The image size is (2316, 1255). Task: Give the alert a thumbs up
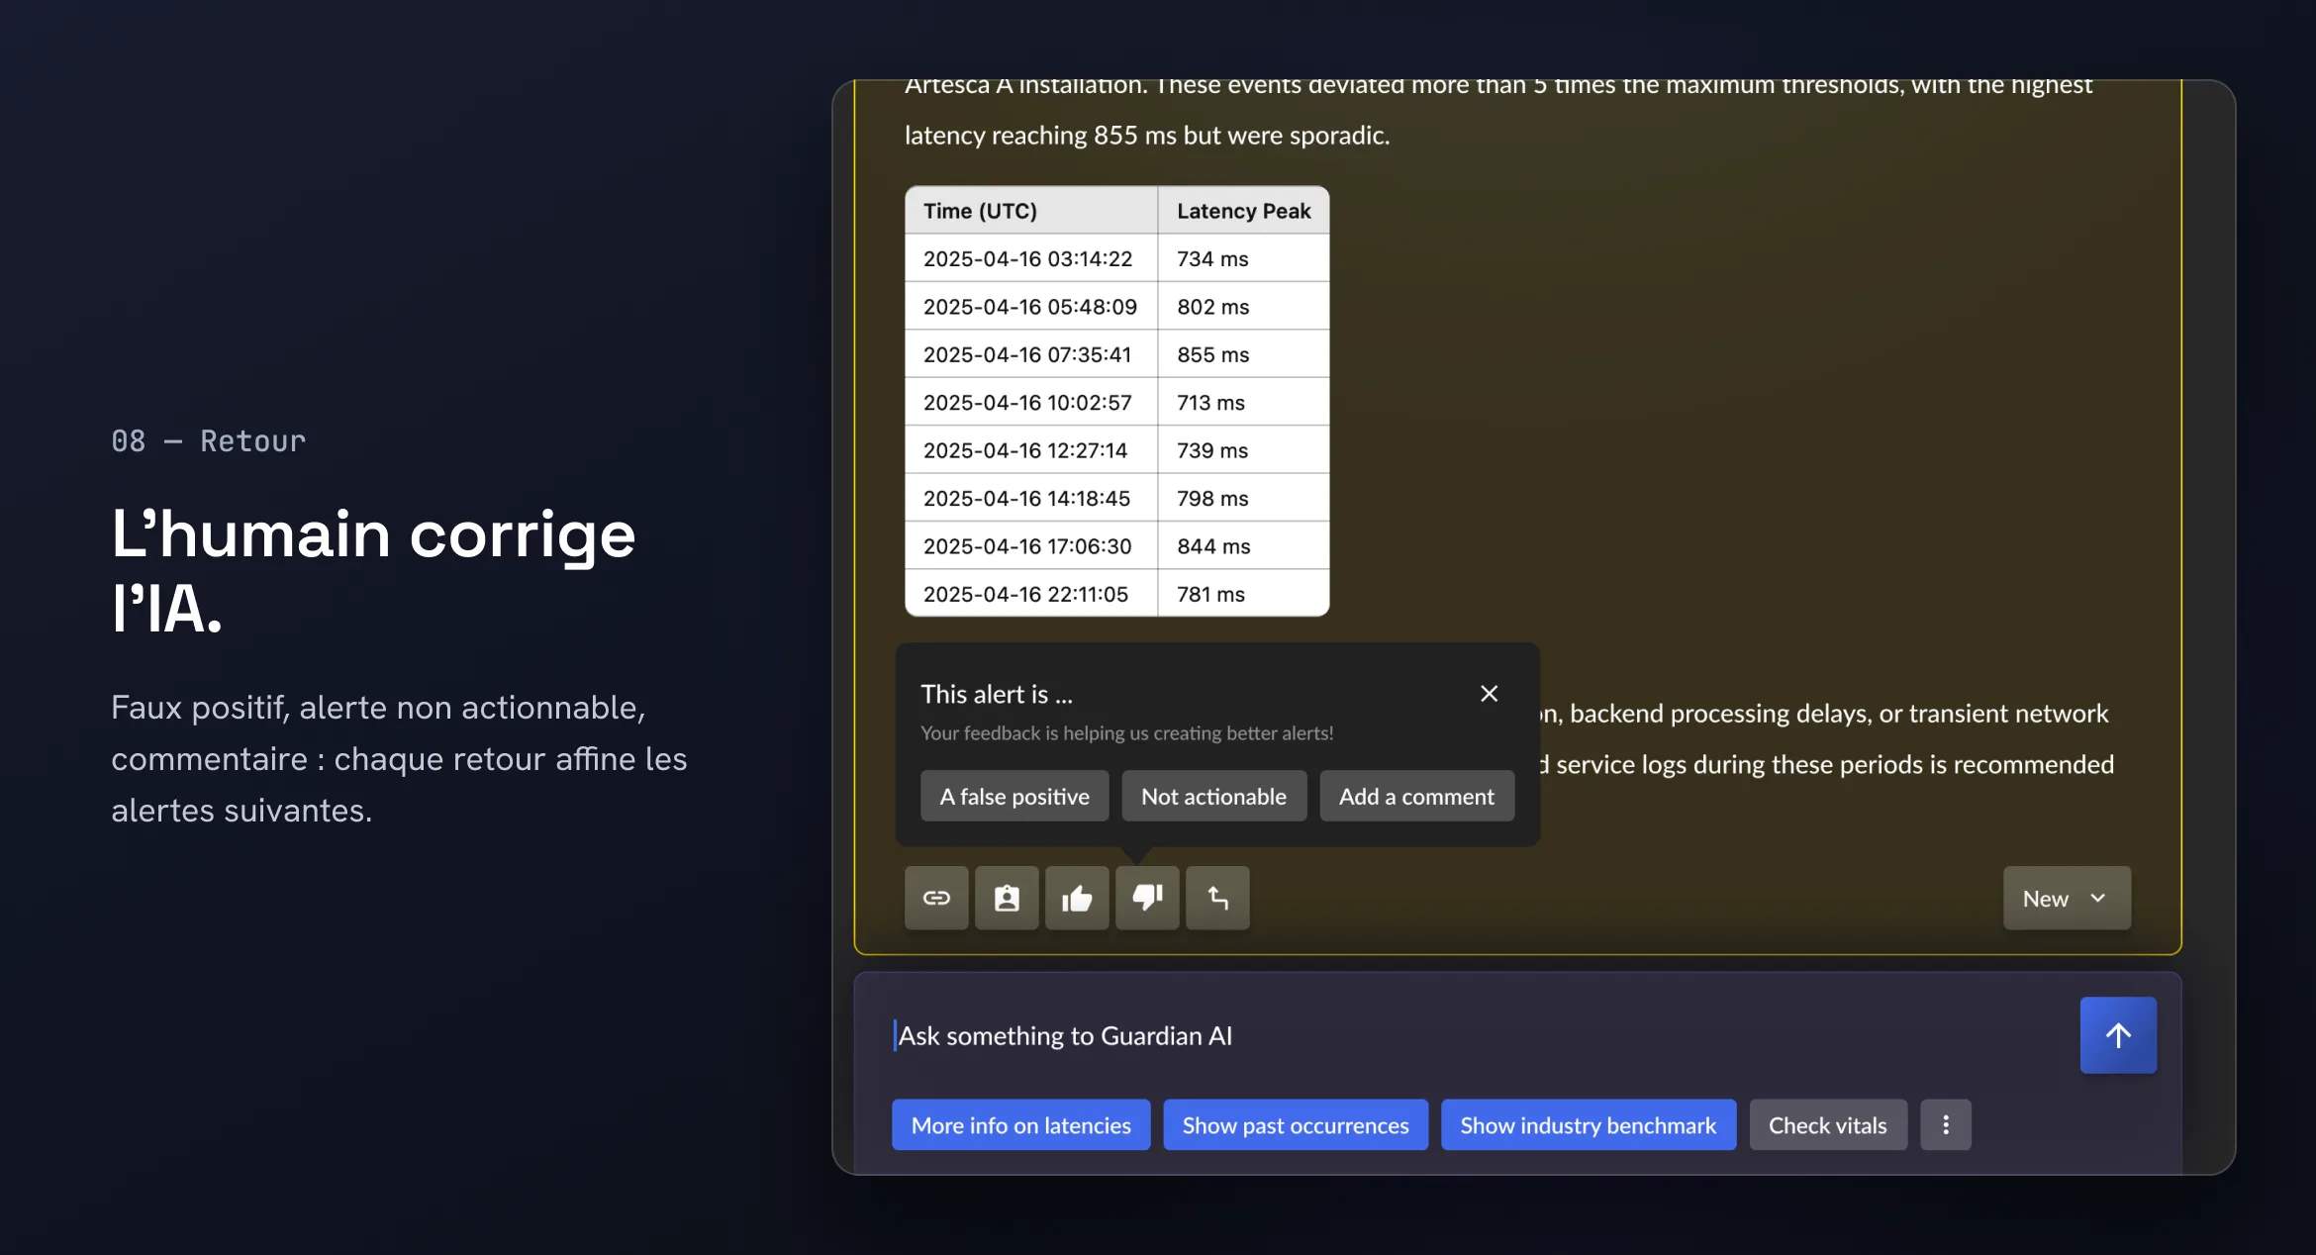click(1077, 898)
